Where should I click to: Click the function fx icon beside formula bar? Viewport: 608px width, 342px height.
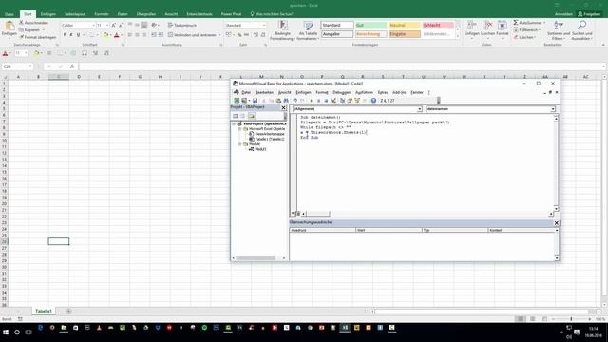coord(72,66)
